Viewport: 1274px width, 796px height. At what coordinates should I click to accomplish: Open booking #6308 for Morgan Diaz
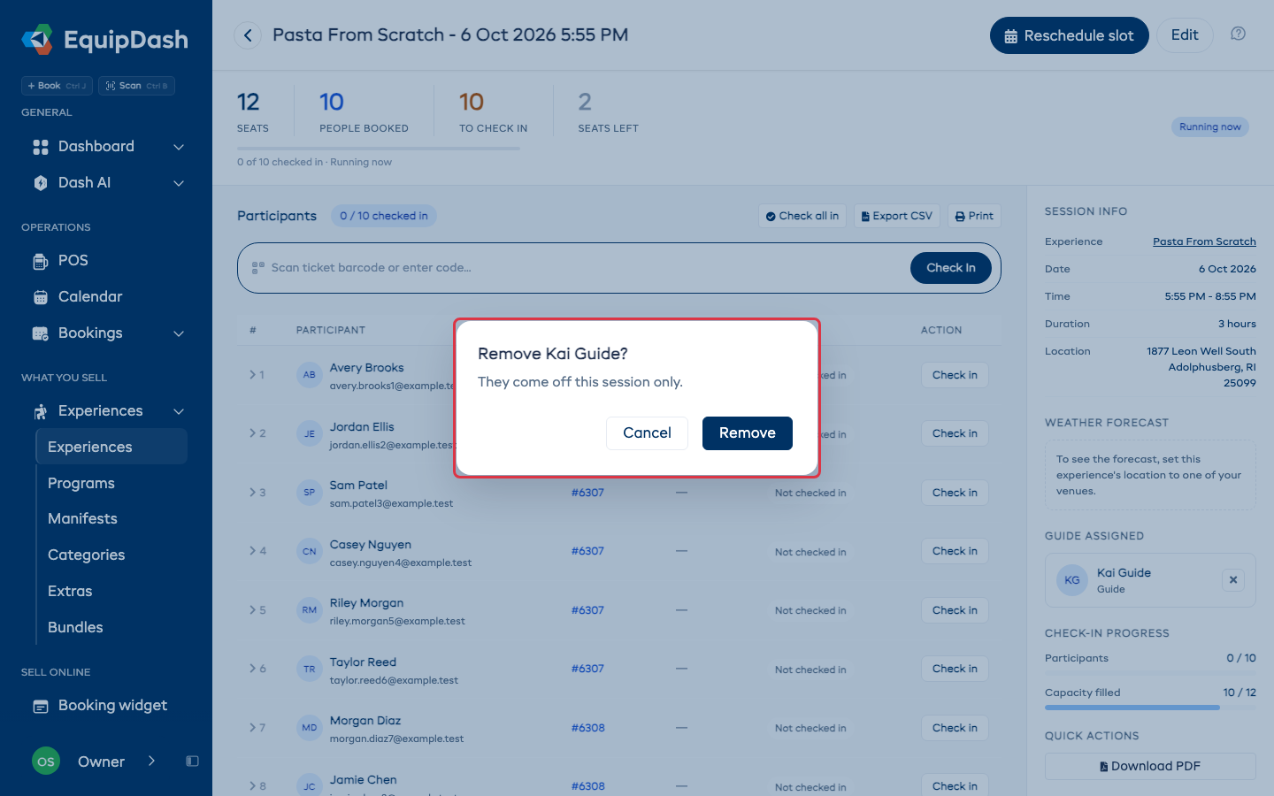(x=587, y=728)
